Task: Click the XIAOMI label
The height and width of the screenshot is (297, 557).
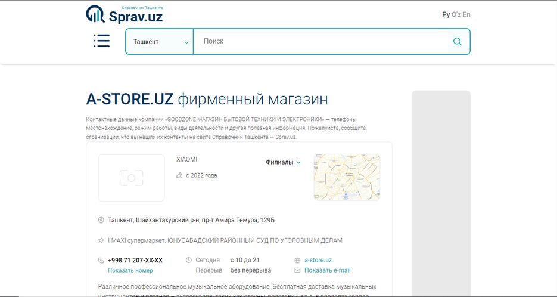Action: (x=187, y=159)
